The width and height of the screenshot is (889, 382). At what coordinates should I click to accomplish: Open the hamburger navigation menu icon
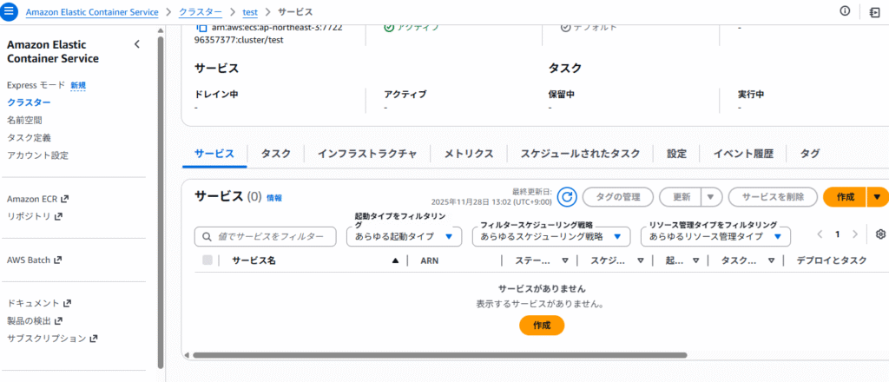pyautogui.click(x=11, y=12)
